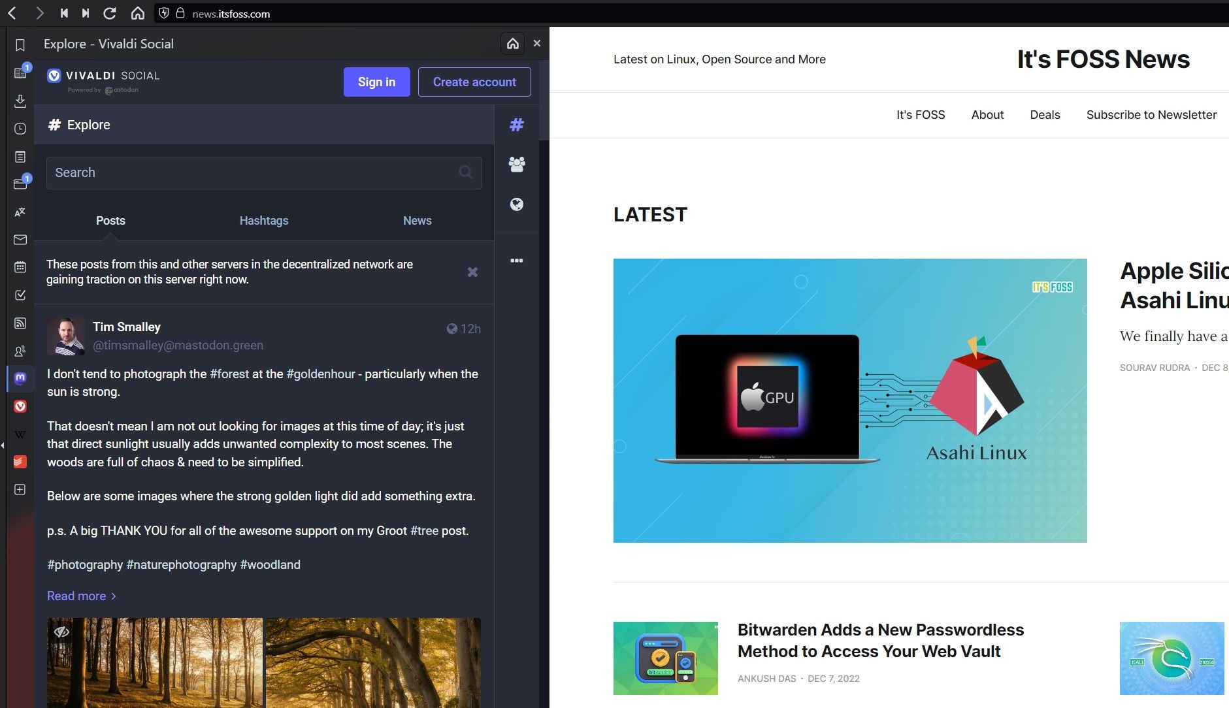
Task: Open the more options overflow menu
Action: pos(516,261)
